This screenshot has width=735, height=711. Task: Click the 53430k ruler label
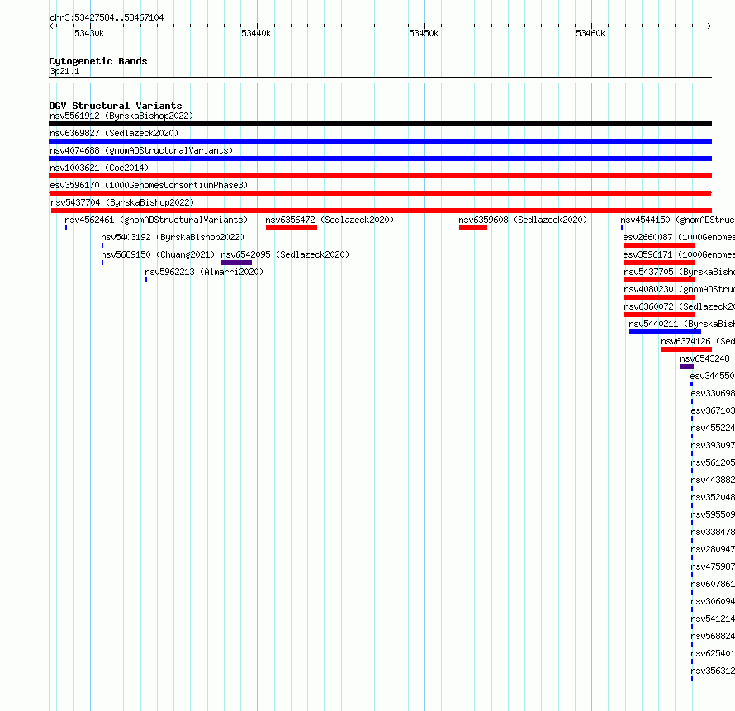(89, 33)
